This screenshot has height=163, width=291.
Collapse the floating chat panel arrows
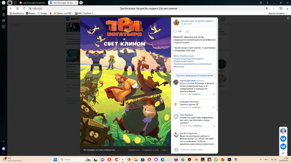point(286,125)
